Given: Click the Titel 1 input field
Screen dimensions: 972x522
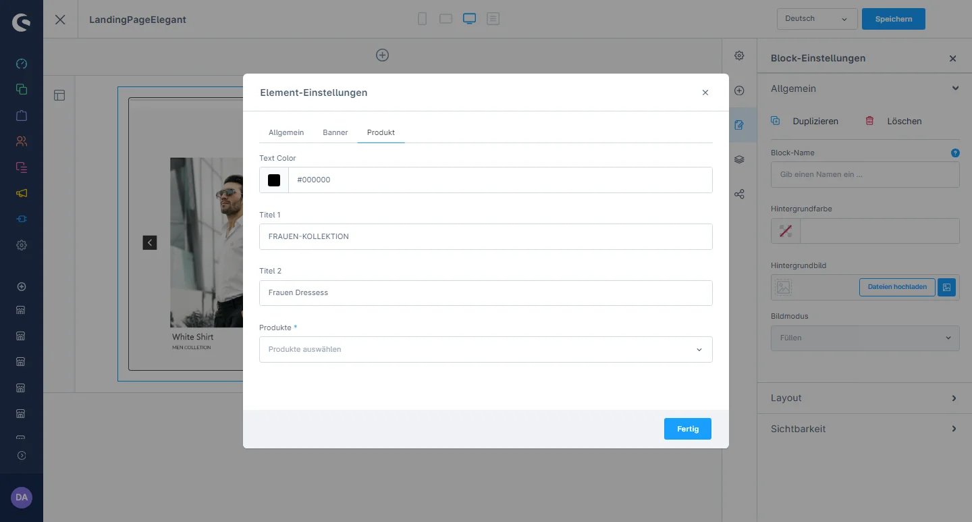Looking at the screenshot, I should tap(485, 237).
